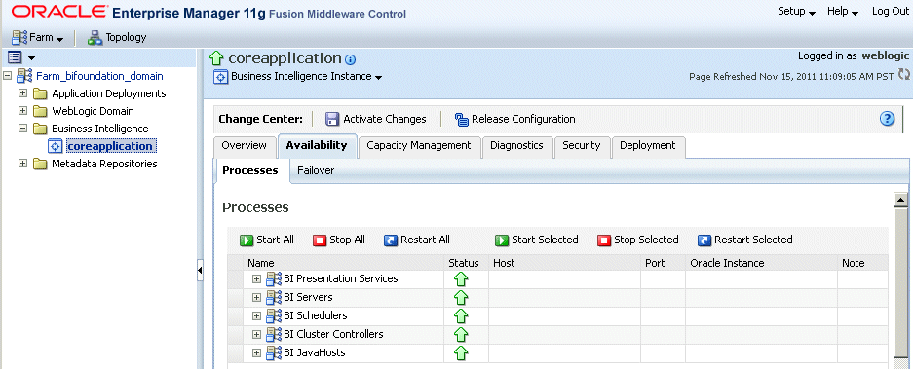913x369 pixels.
Task: Expand the BI JavaHosts row
Action: [256, 353]
